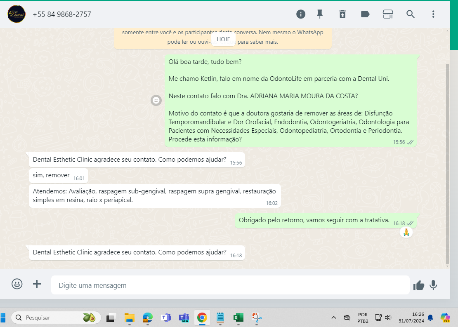Click the chat vertical scrollbar
Viewport: 458px width, 327px height.
click(x=448, y=163)
